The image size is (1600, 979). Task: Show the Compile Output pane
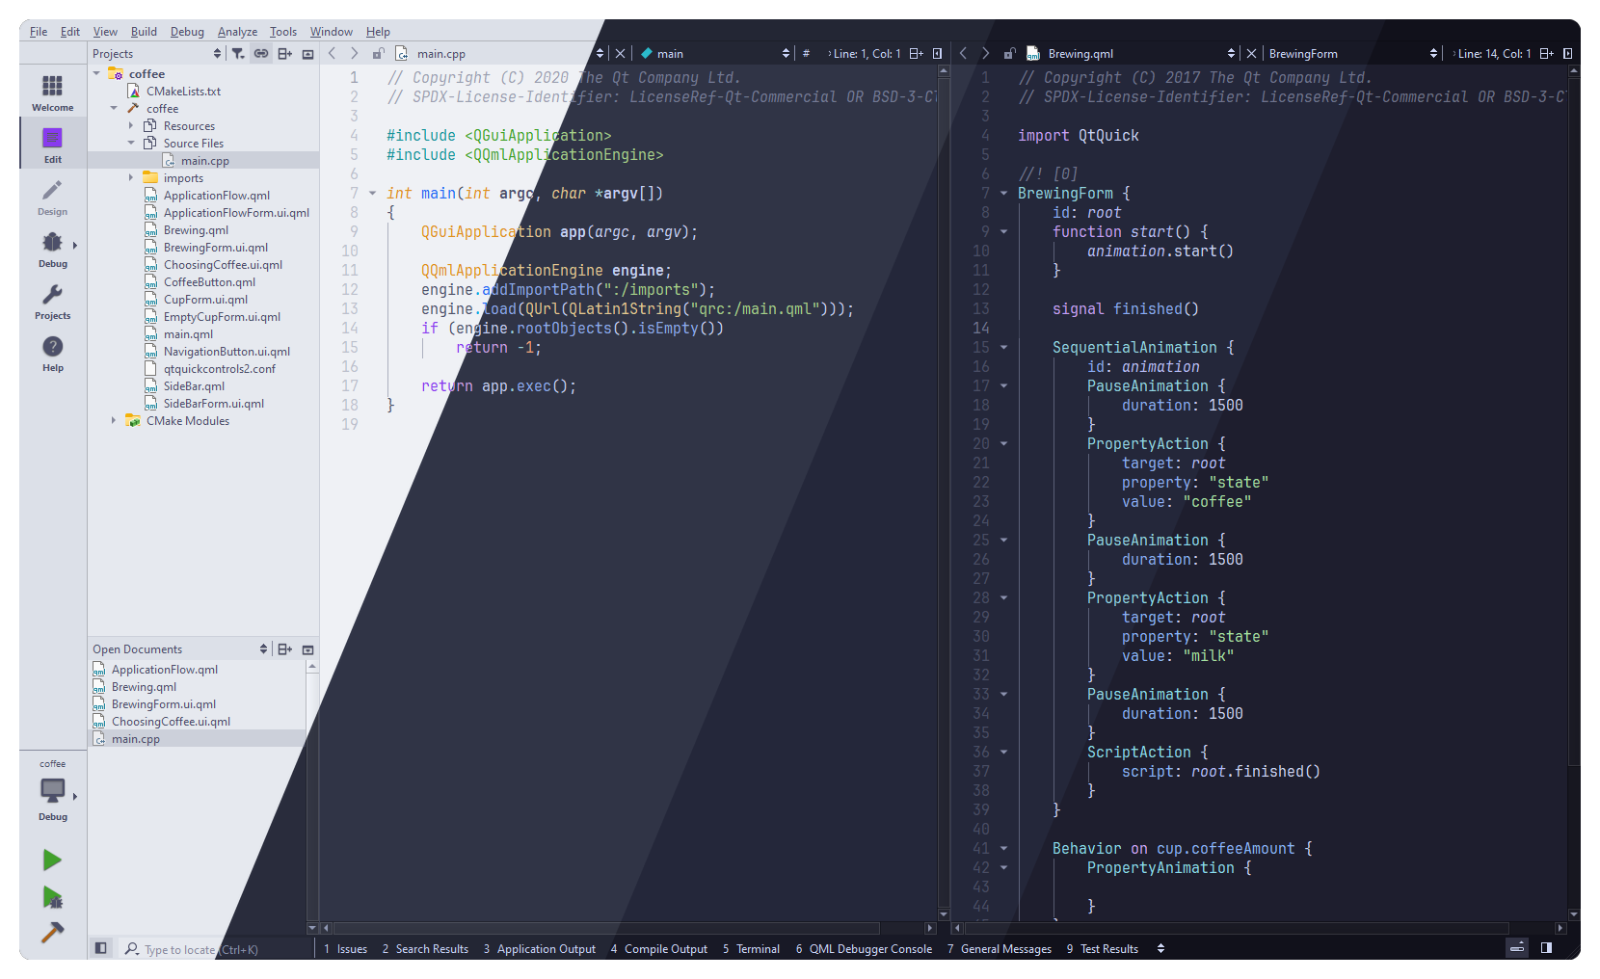659,949
